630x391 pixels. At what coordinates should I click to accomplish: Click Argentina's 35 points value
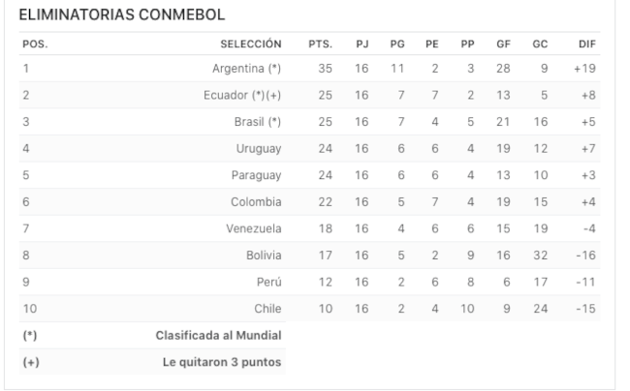coord(325,69)
